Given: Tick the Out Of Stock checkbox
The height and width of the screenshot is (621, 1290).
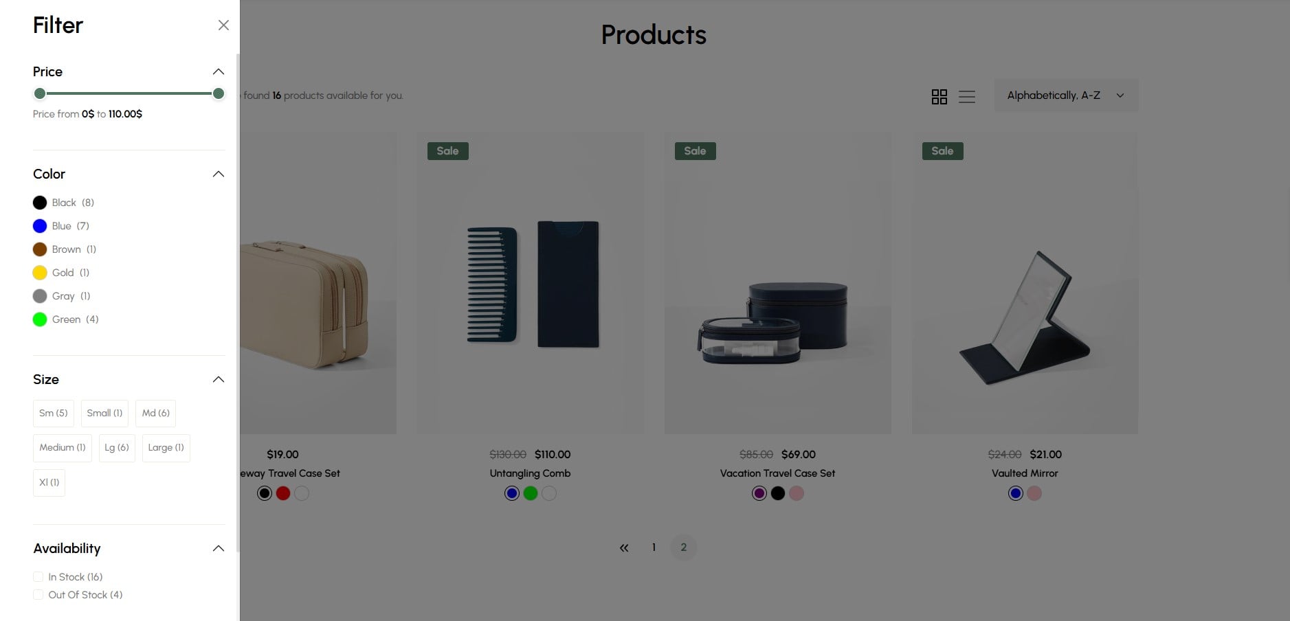Looking at the screenshot, I should (38, 595).
